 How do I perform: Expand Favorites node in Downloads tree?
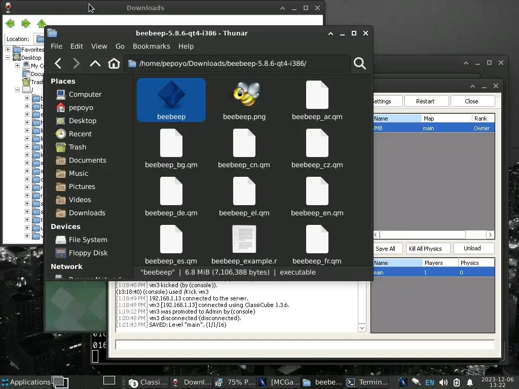tap(8, 49)
